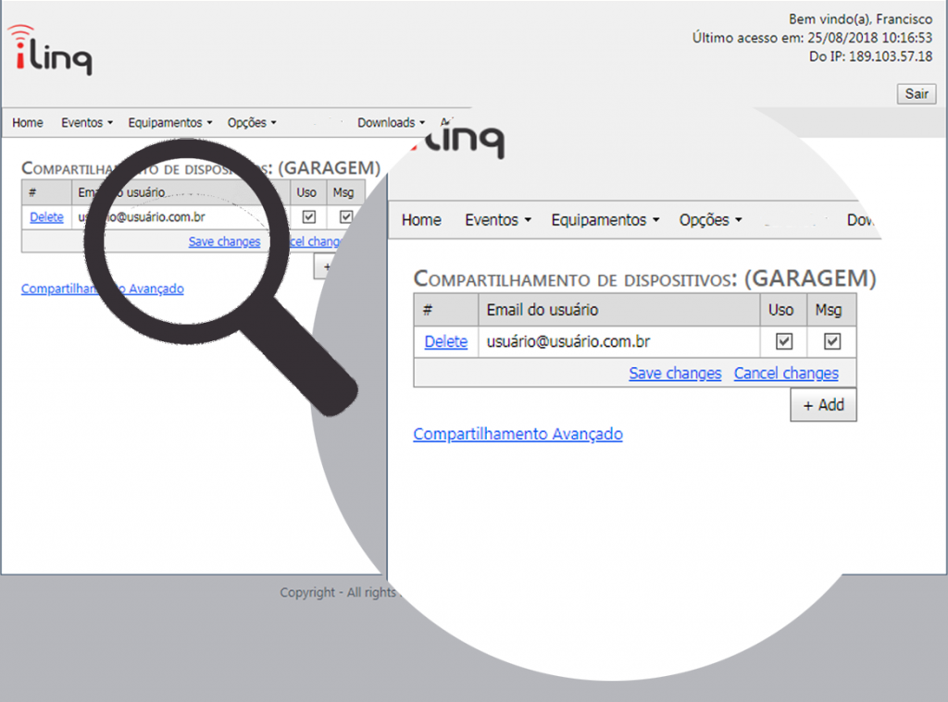
Task: Click Save changes in the magnified view
Action: click(675, 374)
